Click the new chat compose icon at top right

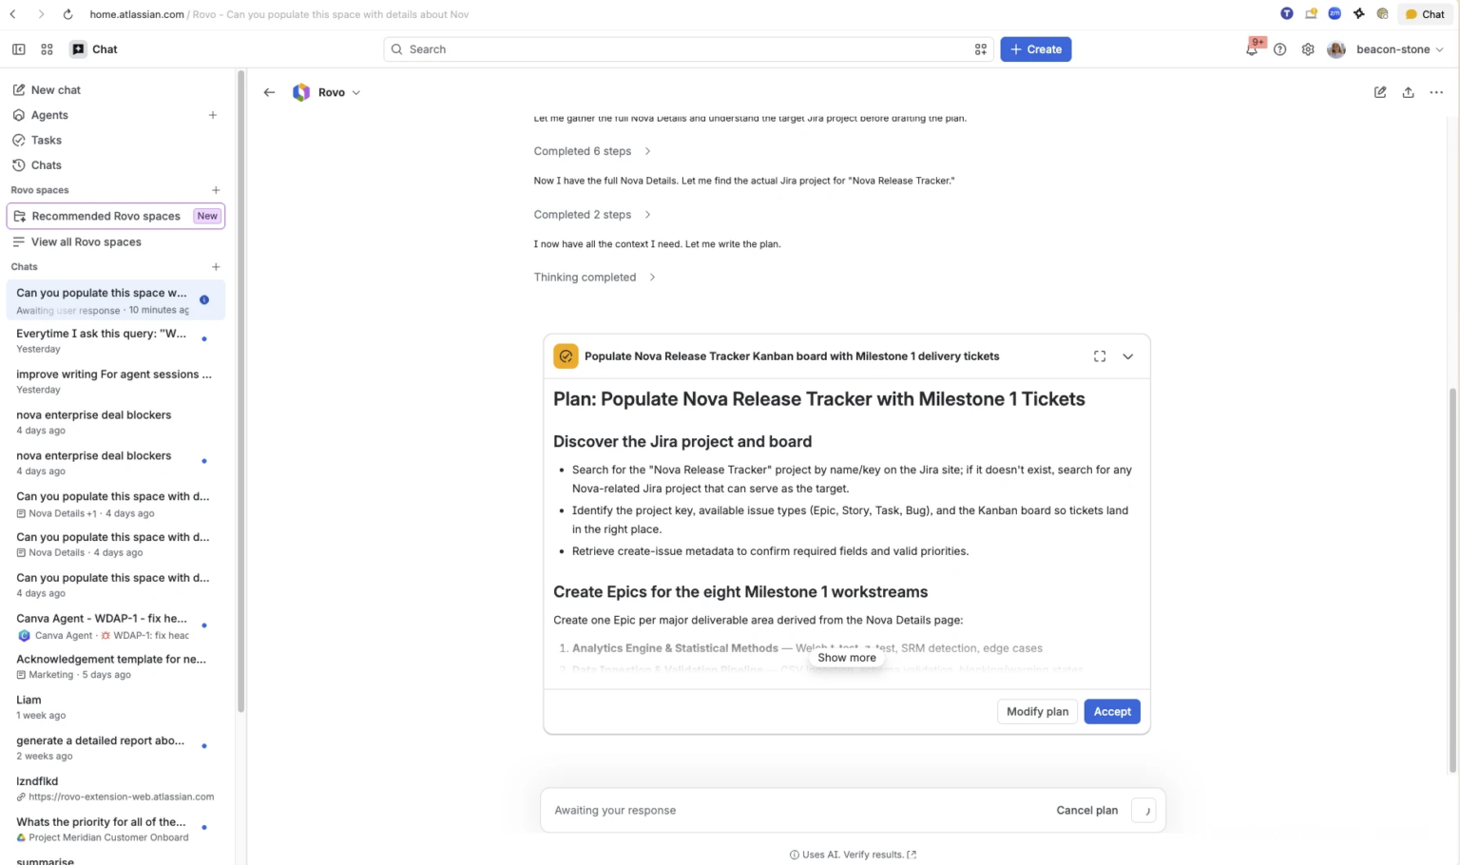point(1380,92)
